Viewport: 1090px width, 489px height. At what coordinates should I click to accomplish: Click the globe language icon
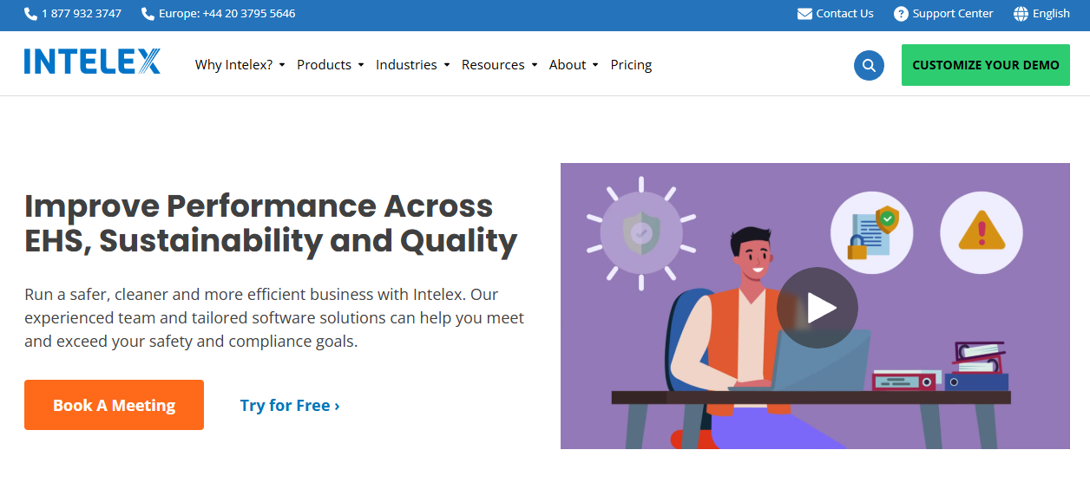(x=1021, y=14)
